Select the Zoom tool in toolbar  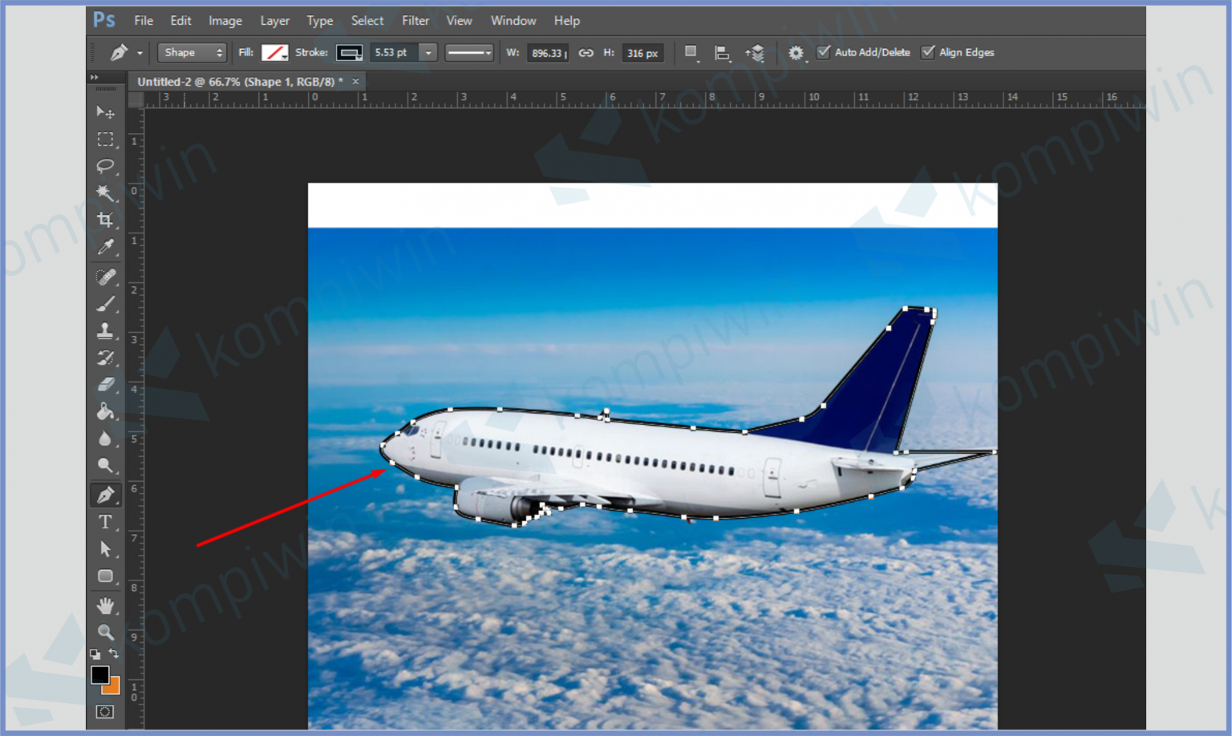tap(105, 633)
